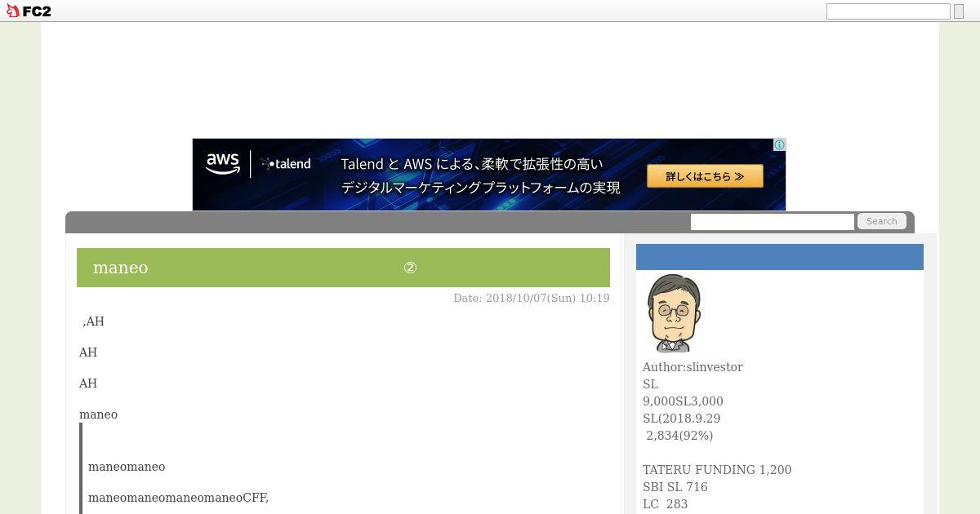Click the FC2 logo in the top bar

(29, 11)
